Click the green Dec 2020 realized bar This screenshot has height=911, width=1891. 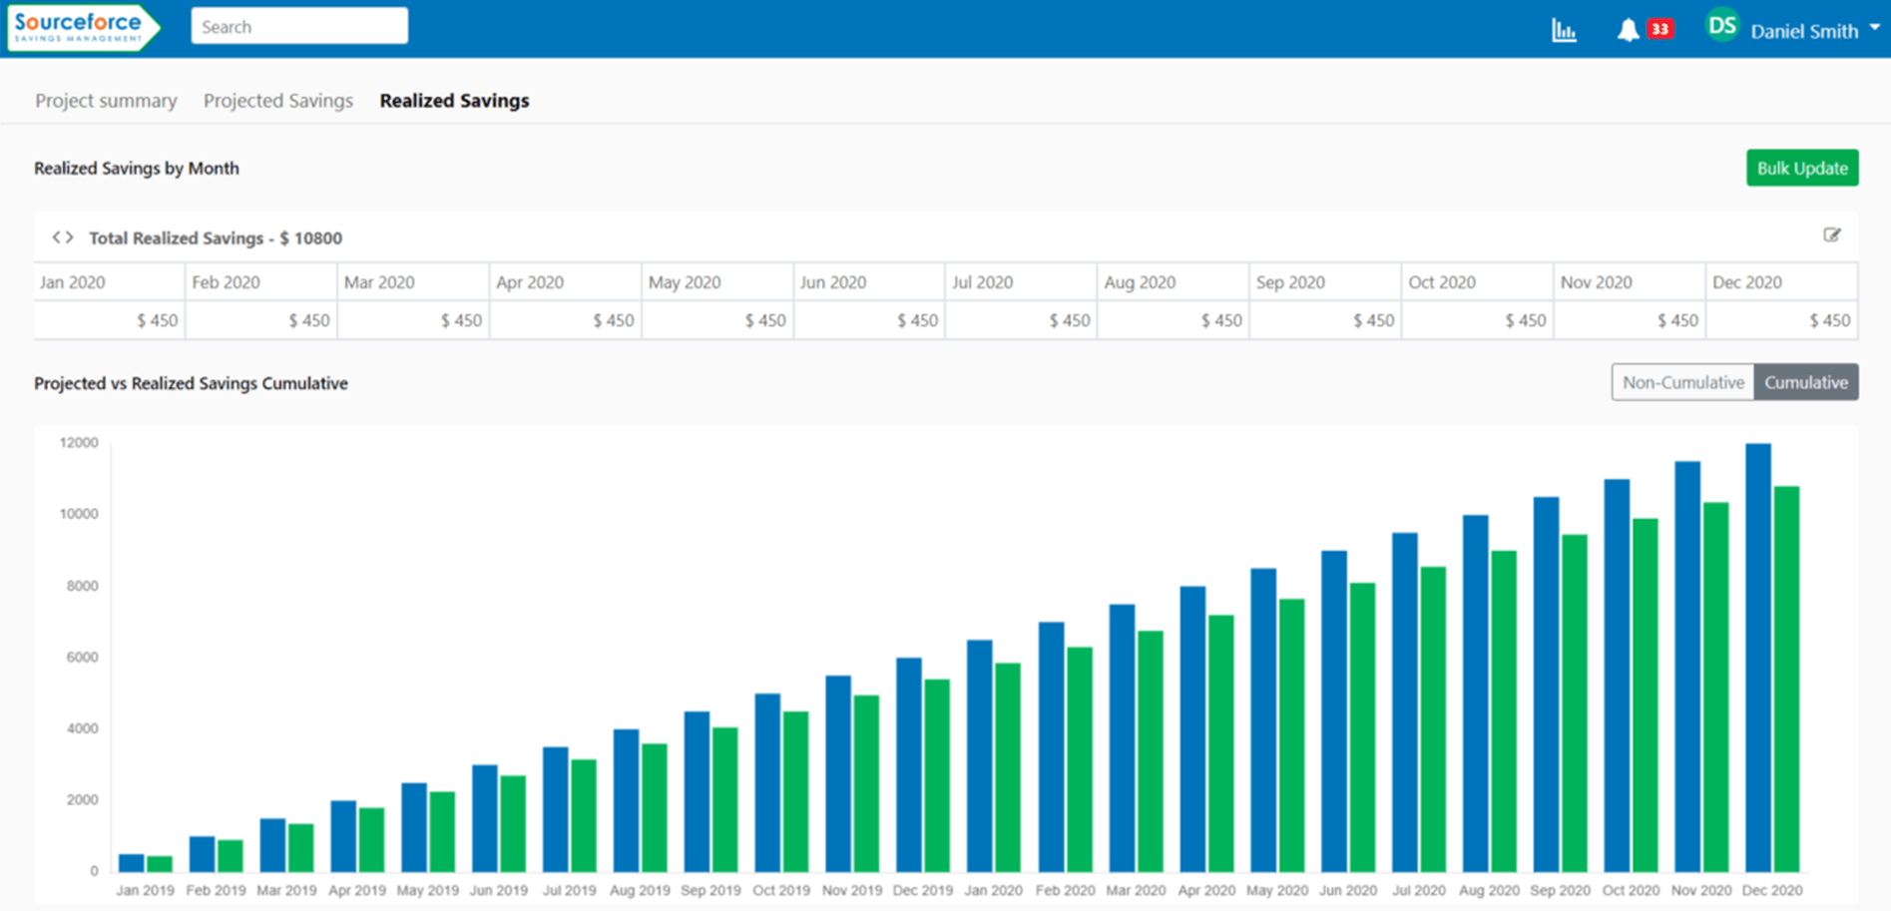[1786, 679]
